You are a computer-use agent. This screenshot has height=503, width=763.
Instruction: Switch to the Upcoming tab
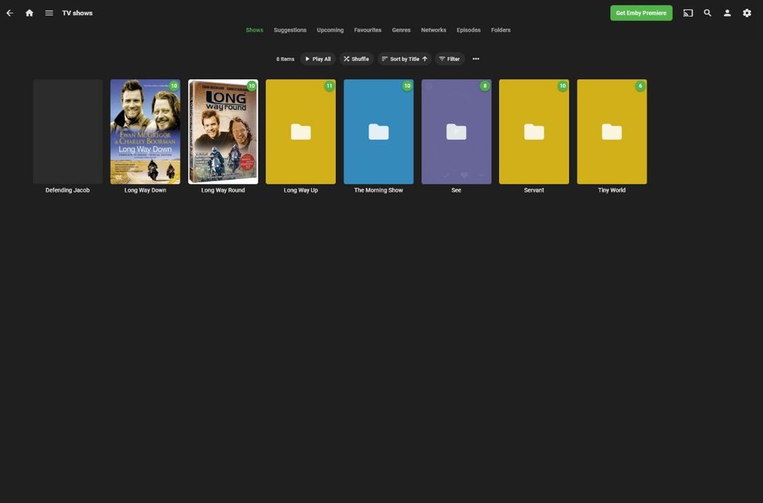coord(329,29)
